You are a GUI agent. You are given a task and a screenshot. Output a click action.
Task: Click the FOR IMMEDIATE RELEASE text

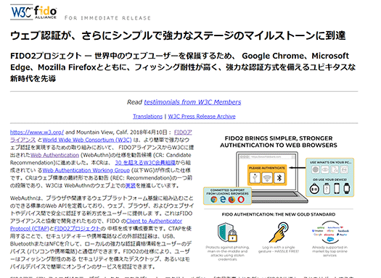click(107, 18)
